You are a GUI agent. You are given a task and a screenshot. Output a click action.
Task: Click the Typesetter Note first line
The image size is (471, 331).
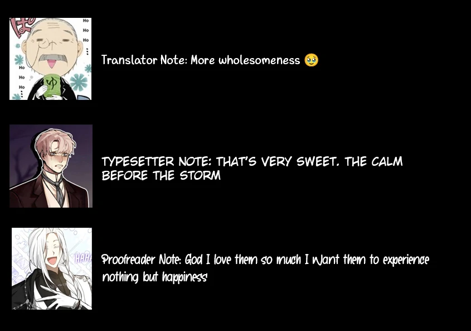coord(252,161)
